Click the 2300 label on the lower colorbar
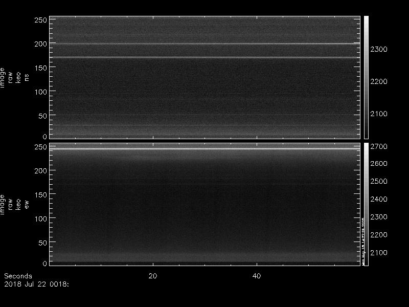 (379, 217)
